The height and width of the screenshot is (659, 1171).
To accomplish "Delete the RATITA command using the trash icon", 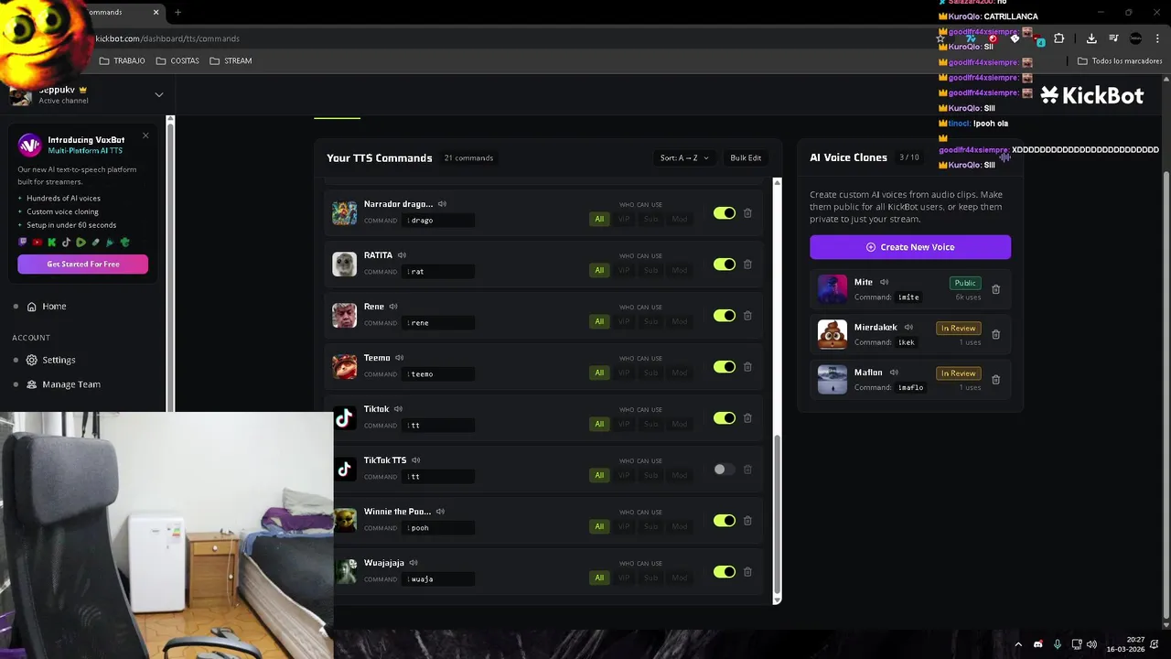I will (x=747, y=265).
